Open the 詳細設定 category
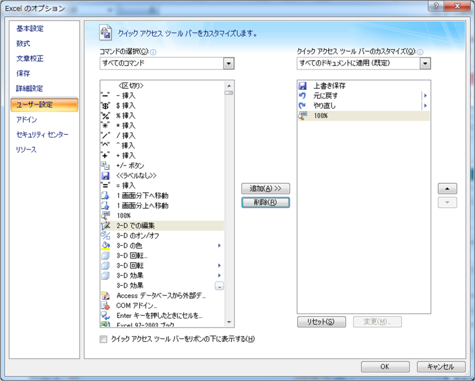The height and width of the screenshot is (381, 475). click(x=30, y=89)
